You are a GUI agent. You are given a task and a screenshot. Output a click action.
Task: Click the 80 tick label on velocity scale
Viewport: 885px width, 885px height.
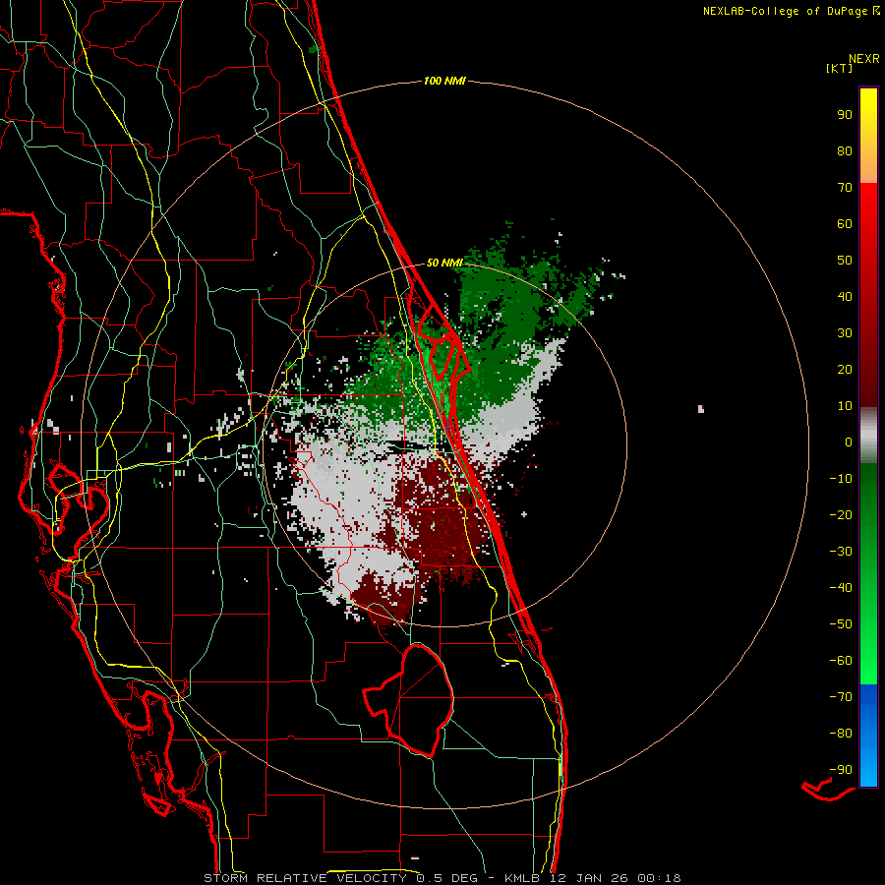coord(845,151)
